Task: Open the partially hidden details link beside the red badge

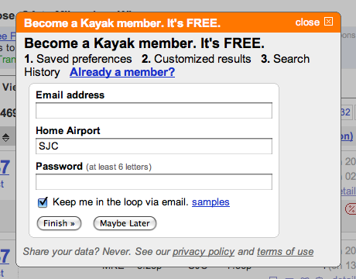Action: pyautogui.click(x=348, y=191)
